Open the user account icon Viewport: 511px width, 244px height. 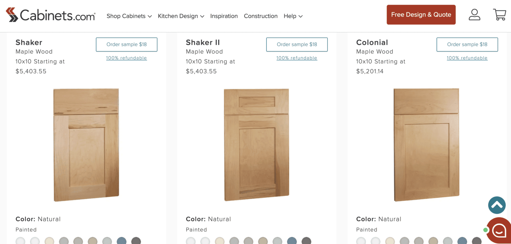(474, 15)
